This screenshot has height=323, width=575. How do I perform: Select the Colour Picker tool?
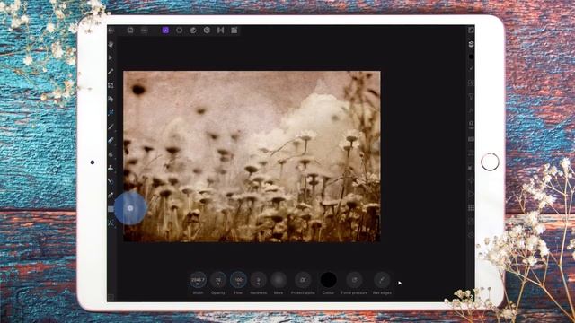(111, 72)
